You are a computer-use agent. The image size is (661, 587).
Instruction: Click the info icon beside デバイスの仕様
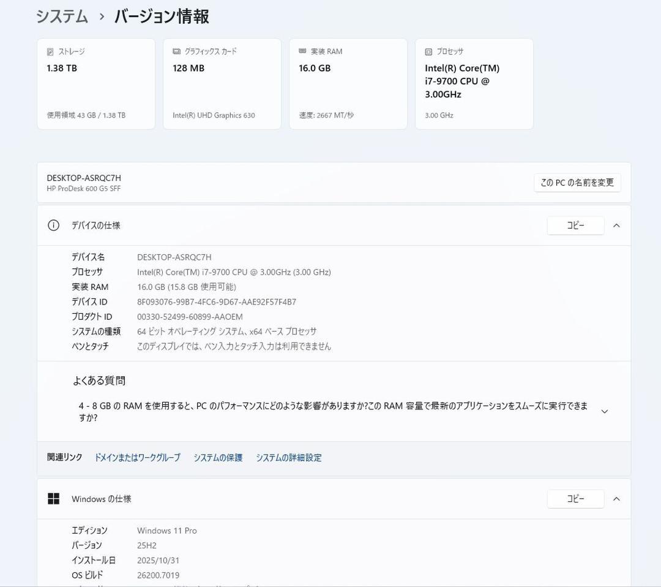tap(54, 225)
